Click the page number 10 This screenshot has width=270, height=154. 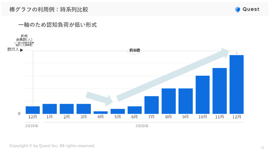pyautogui.click(x=262, y=148)
